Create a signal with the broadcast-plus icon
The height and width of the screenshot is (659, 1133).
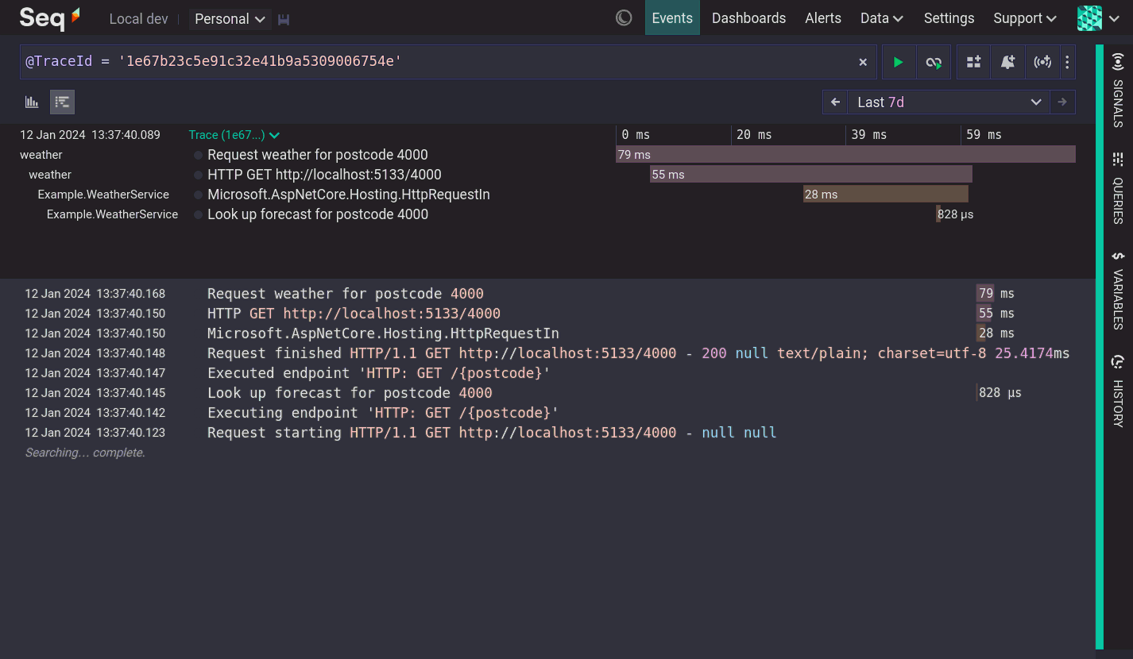tap(1042, 62)
